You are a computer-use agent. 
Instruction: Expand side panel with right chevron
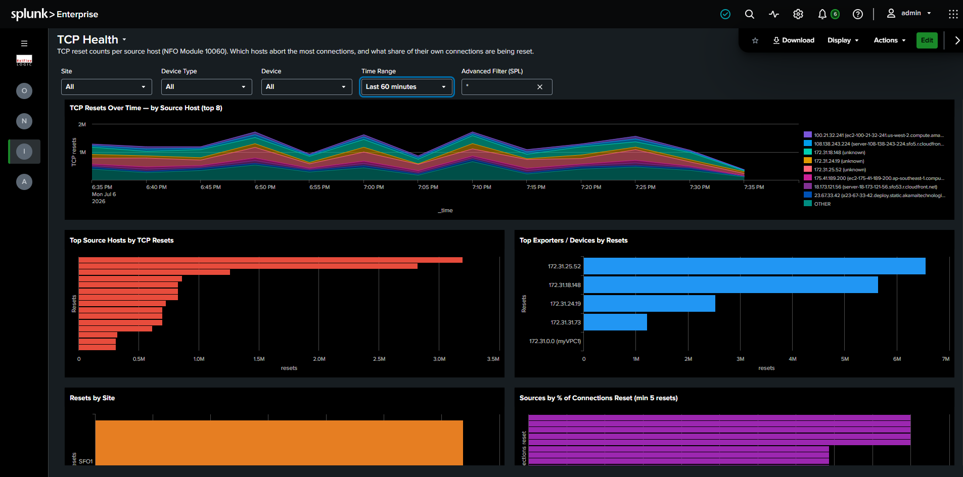(x=957, y=40)
